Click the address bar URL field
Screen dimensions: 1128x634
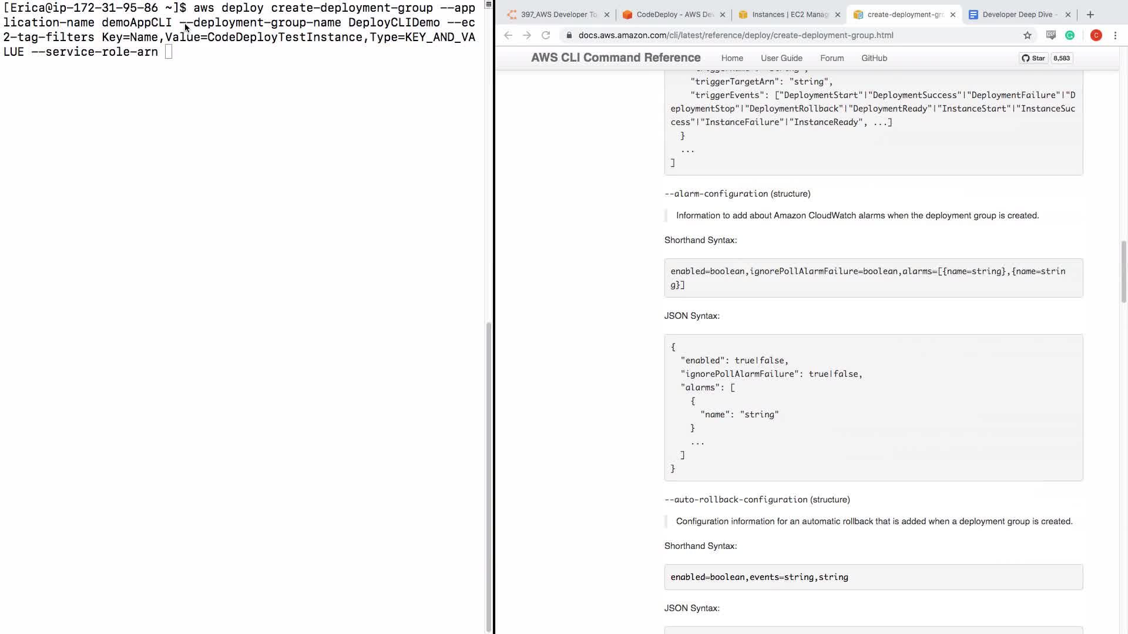764,35
